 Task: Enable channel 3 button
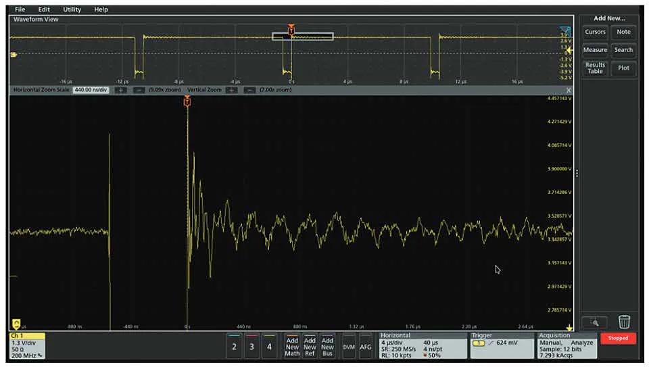click(251, 346)
